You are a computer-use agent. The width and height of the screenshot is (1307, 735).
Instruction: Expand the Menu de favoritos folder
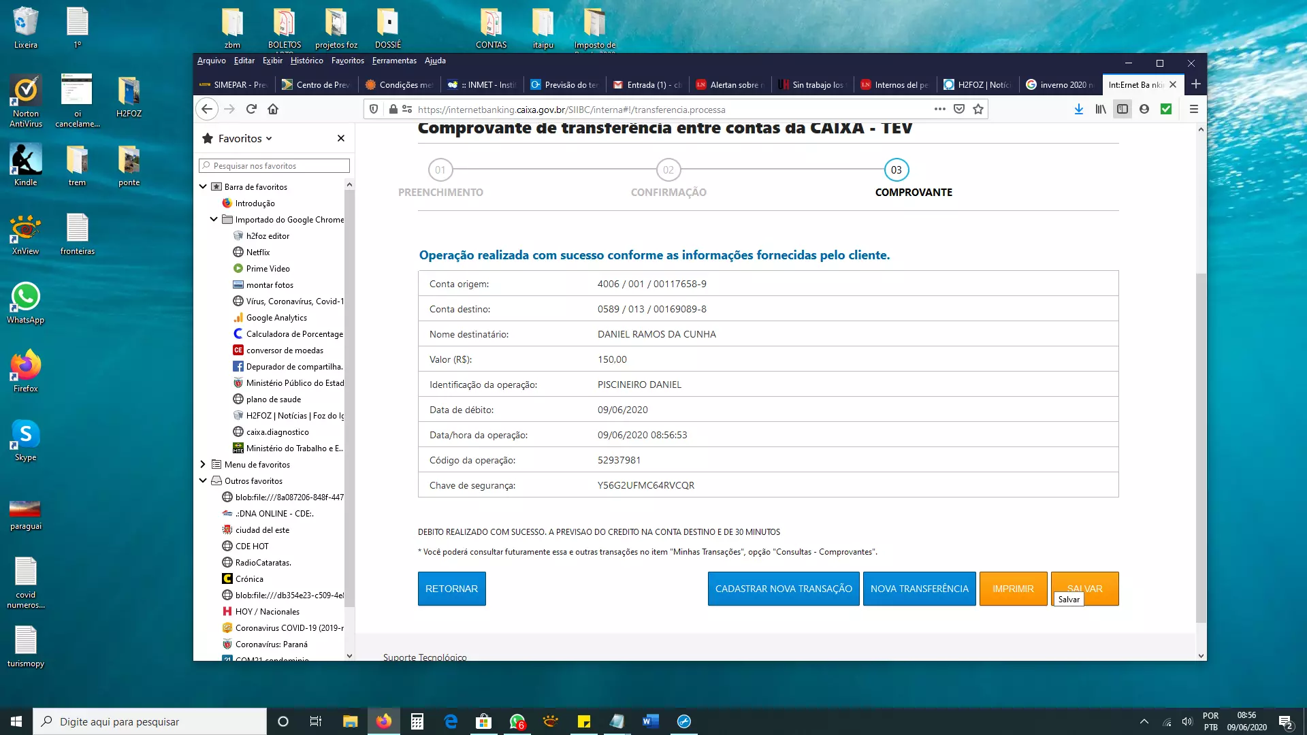[203, 464]
